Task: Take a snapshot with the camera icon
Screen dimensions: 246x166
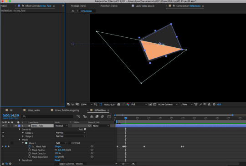Action: [119, 104]
